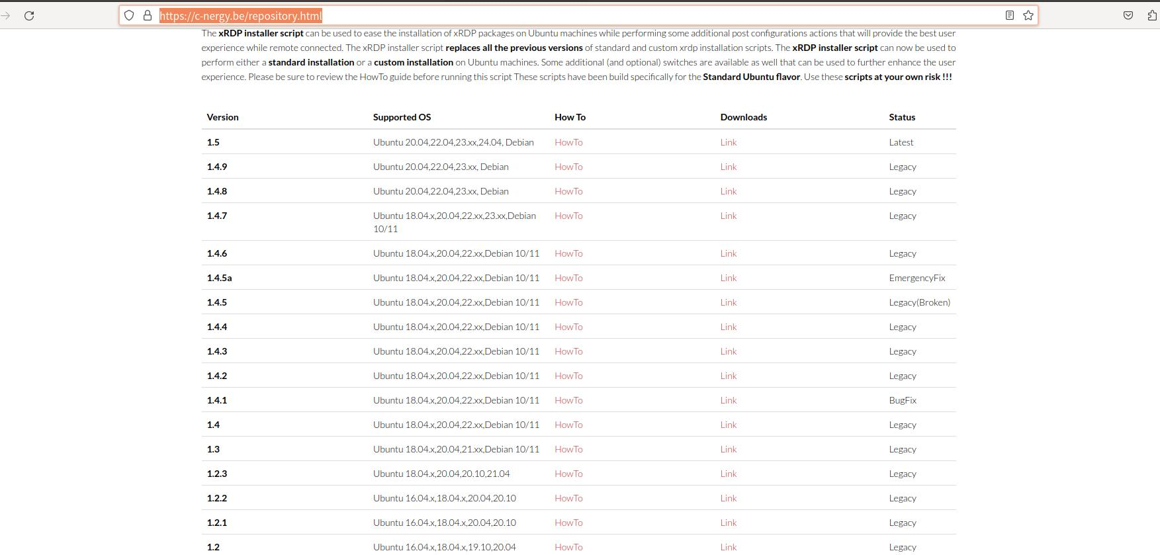Download Link for version 1.4.9

(x=729, y=167)
